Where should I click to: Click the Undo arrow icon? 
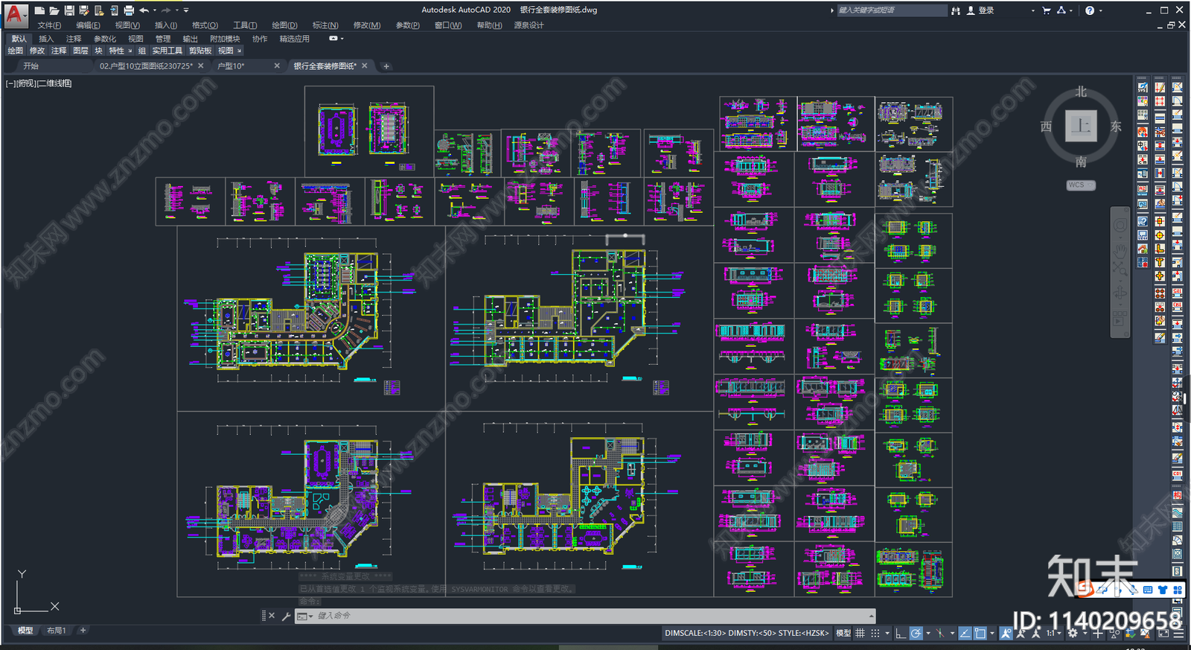pyautogui.click(x=144, y=10)
